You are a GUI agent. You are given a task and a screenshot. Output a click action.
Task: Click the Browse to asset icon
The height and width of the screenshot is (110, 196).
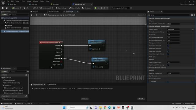(x=7, y=8)
